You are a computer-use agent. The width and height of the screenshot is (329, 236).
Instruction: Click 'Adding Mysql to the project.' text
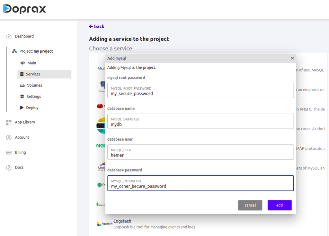pos(132,67)
